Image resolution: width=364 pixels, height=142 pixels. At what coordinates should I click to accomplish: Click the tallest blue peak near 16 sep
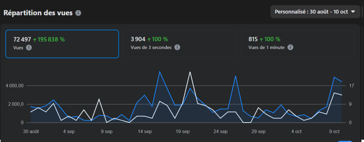click(x=160, y=72)
